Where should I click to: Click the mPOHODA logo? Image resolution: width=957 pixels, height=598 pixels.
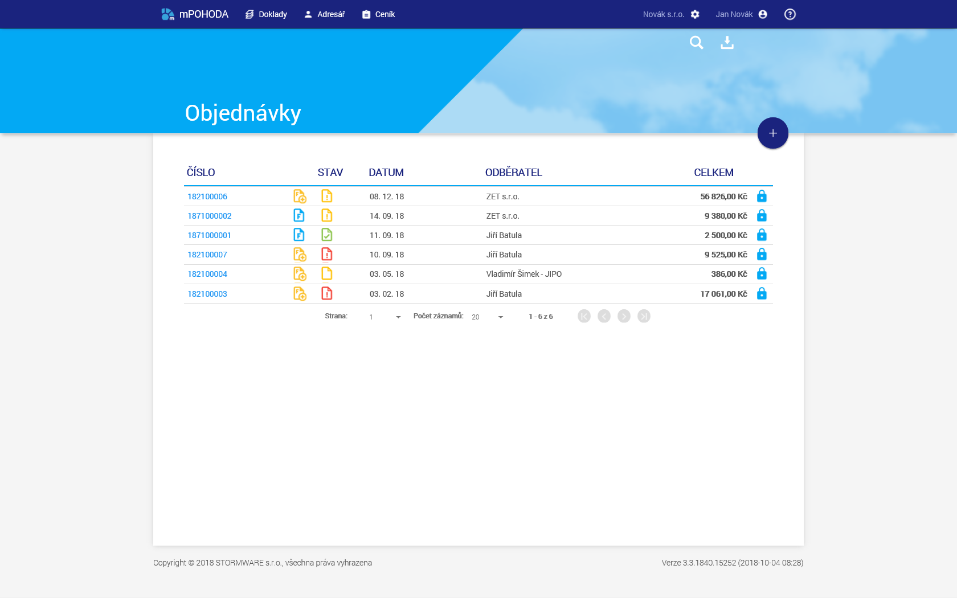point(195,14)
